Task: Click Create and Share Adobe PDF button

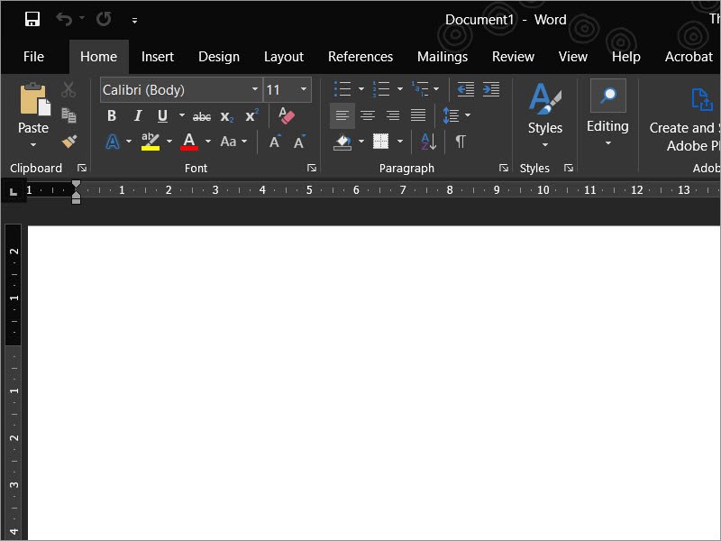Action: (x=683, y=120)
